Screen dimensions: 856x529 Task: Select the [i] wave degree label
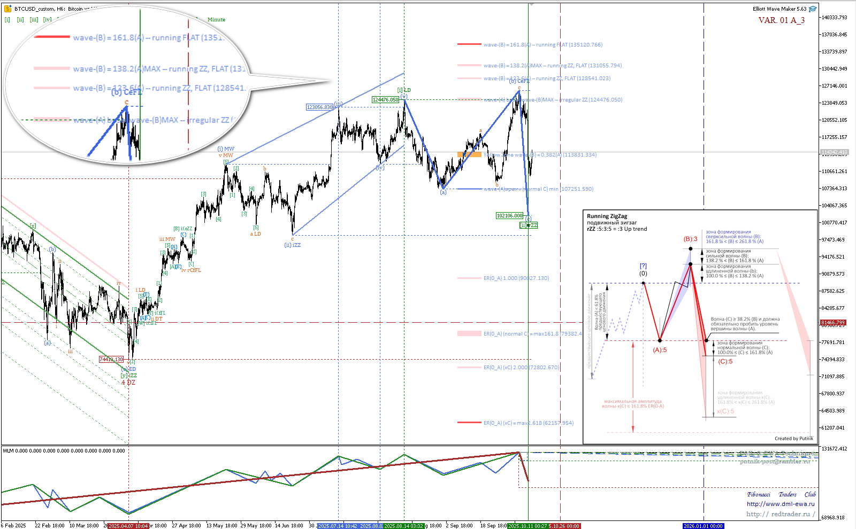7,20
